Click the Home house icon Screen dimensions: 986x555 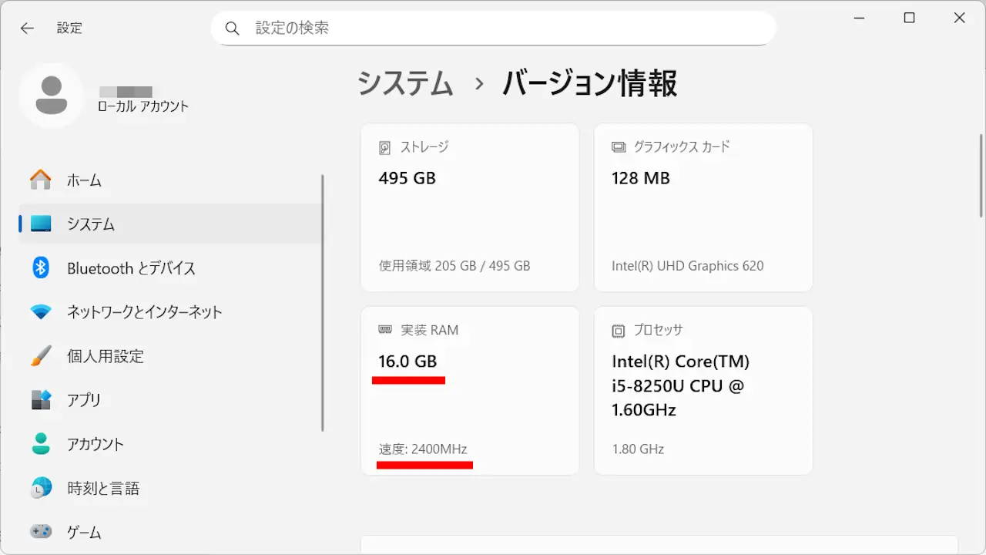(x=41, y=180)
